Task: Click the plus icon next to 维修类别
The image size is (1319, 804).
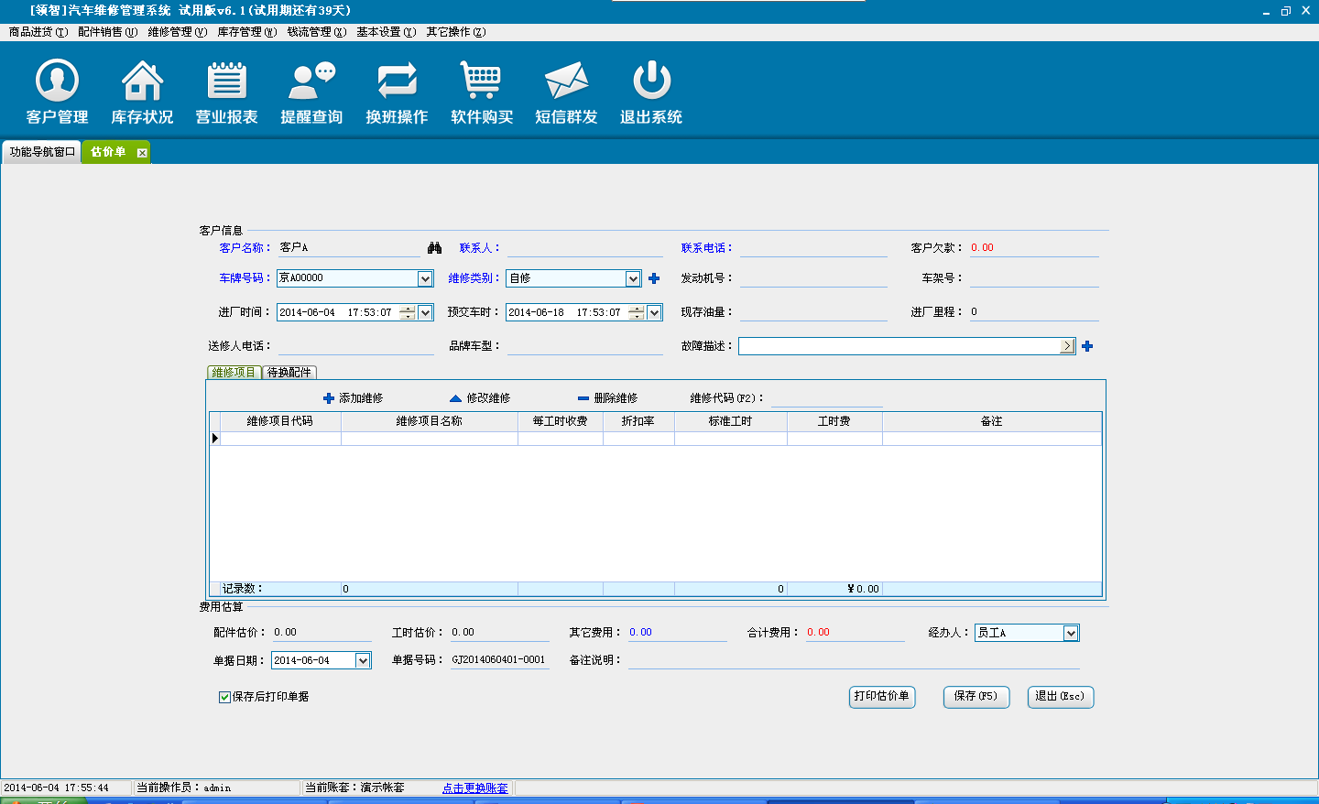Action: [x=654, y=278]
